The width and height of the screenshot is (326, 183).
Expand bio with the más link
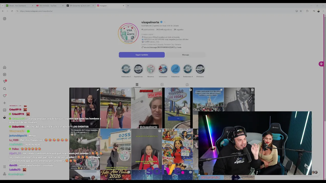158,42
